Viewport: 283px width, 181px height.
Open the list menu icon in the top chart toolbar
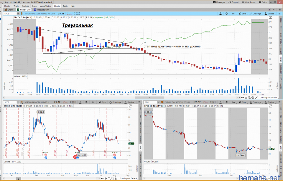pyautogui.click(x=279, y=14)
